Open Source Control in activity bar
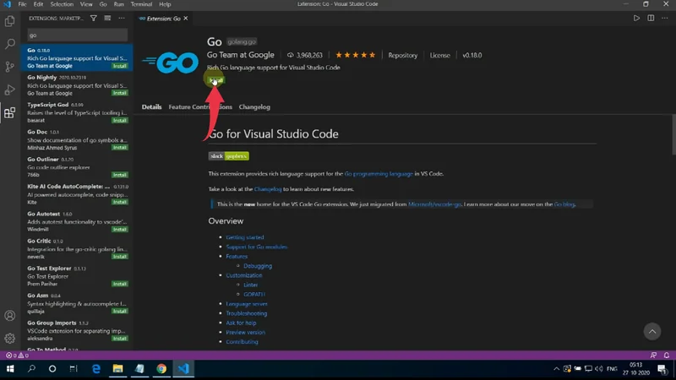676x380 pixels. coord(10,66)
